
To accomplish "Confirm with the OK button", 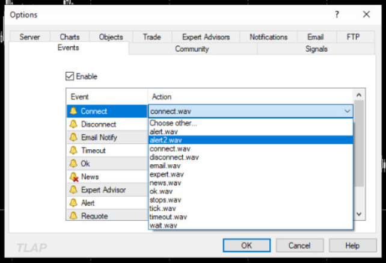I will [x=247, y=246].
